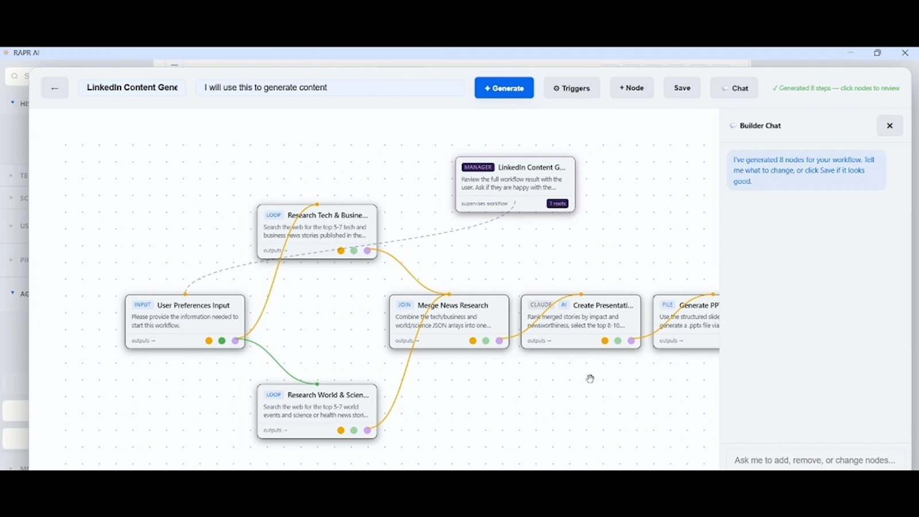Click green output port on Research Tech node
This screenshot has height=517, width=919.
coord(354,250)
